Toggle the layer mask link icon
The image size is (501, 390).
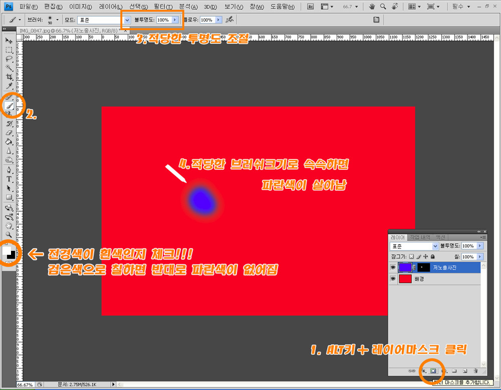(x=414, y=267)
